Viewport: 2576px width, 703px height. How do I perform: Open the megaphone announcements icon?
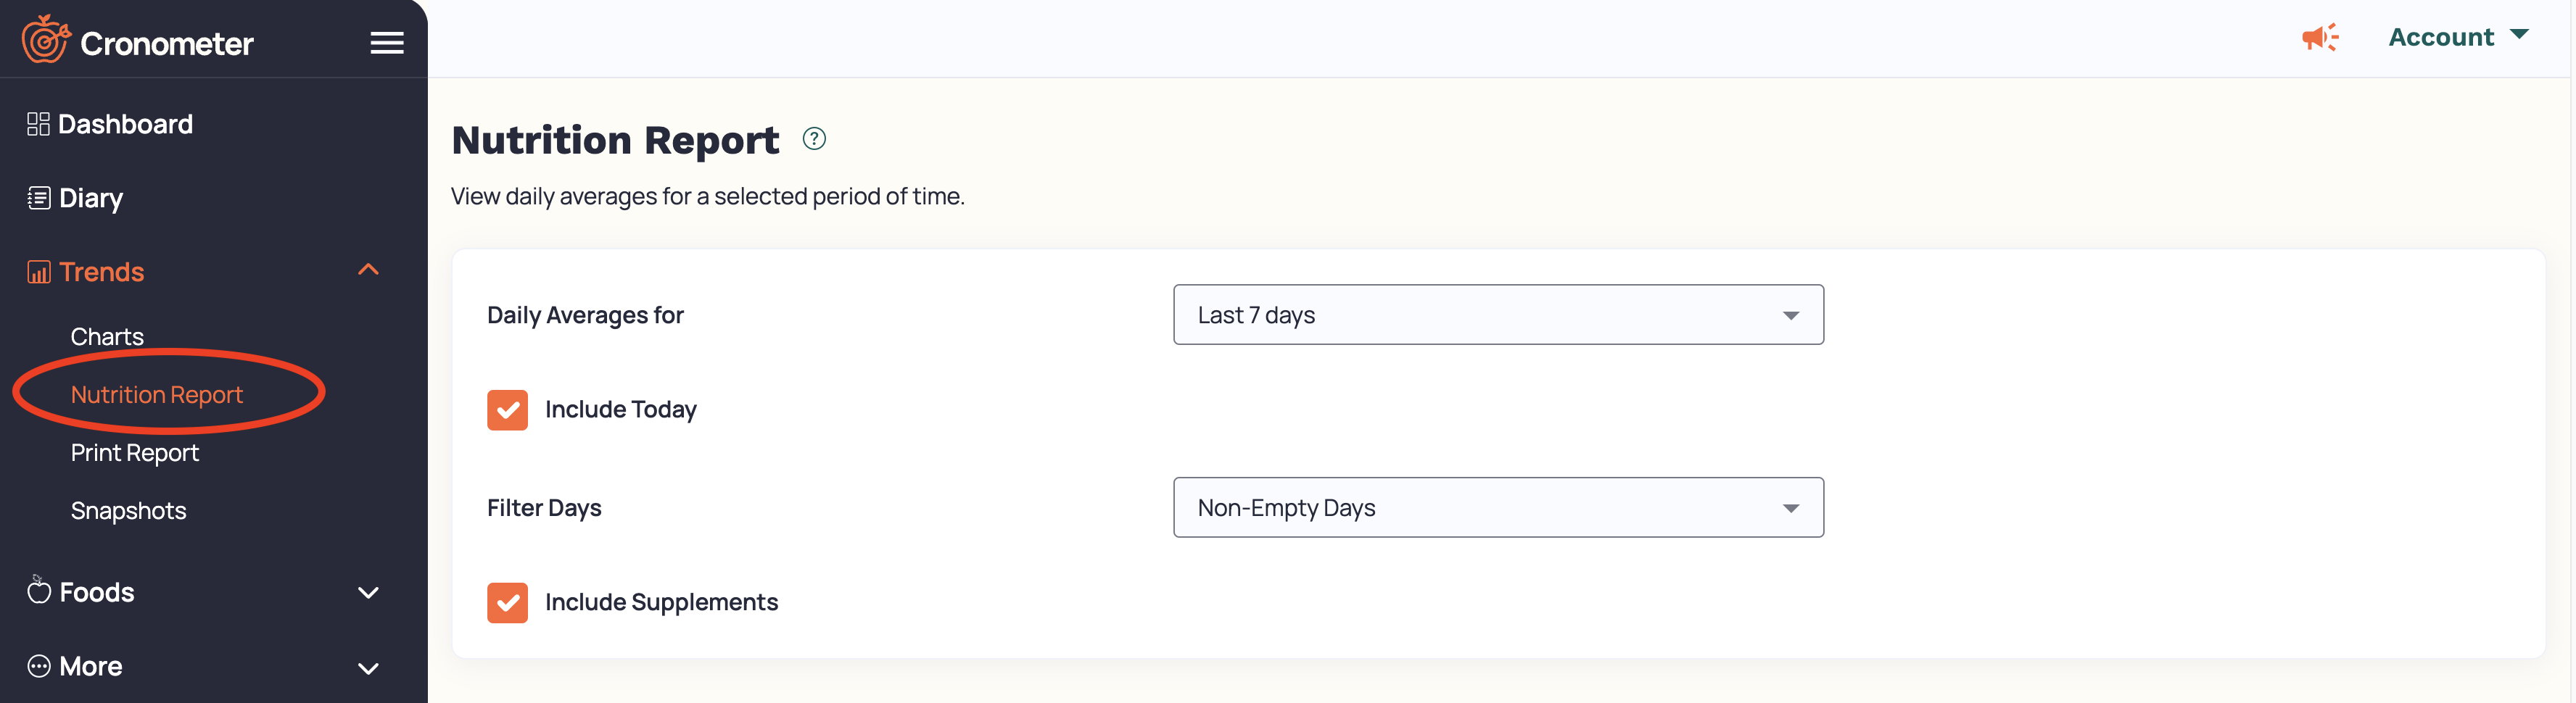pyautogui.click(x=2320, y=38)
